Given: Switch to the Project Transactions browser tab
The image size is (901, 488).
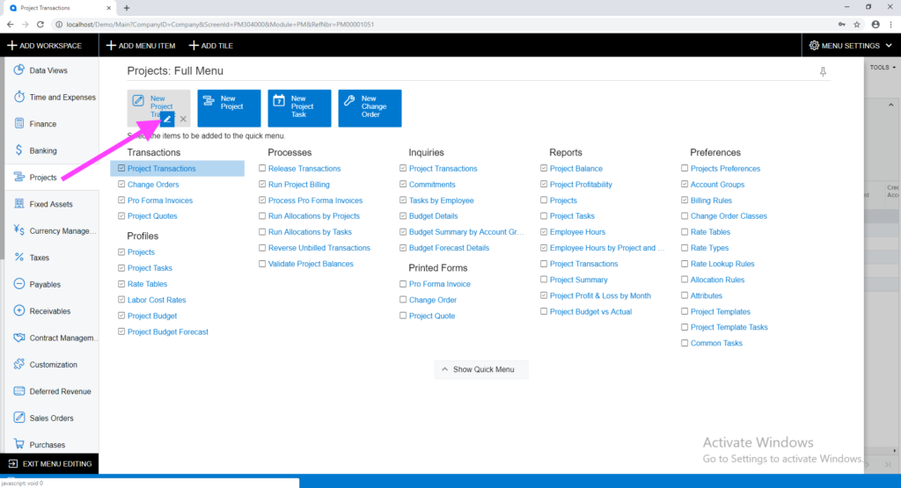Looking at the screenshot, I should coord(59,8).
